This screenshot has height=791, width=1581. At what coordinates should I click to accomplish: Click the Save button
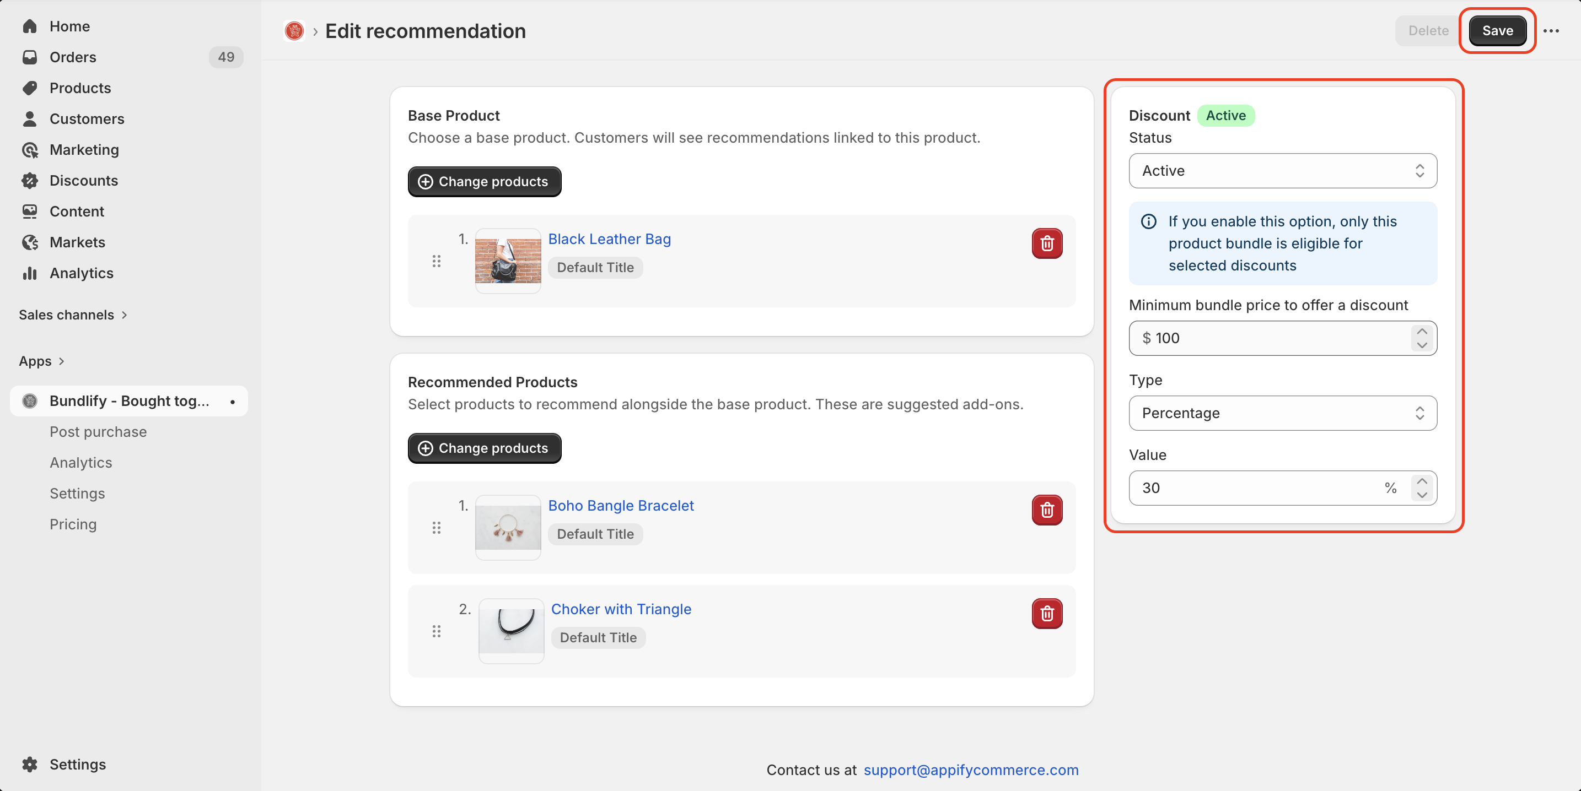click(1497, 31)
